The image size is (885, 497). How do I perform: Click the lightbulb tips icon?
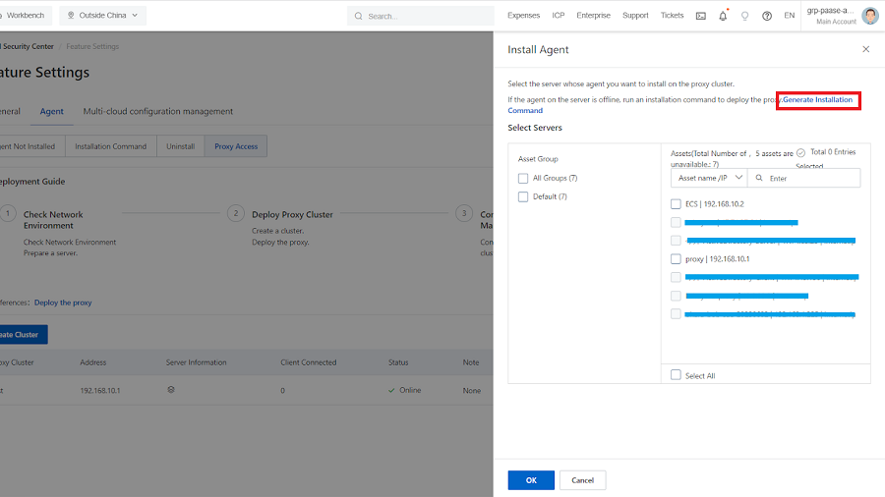pyautogui.click(x=744, y=16)
